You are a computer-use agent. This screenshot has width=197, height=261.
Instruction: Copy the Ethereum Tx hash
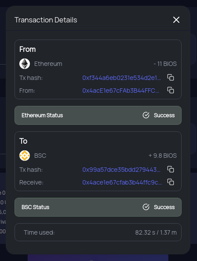pos(171,77)
